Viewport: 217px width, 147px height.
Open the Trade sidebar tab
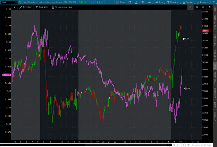point(215,9)
